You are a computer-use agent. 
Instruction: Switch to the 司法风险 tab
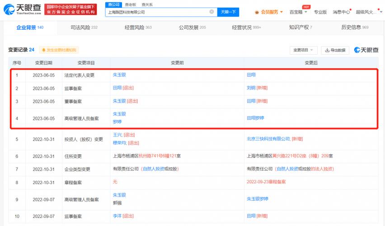point(84,28)
